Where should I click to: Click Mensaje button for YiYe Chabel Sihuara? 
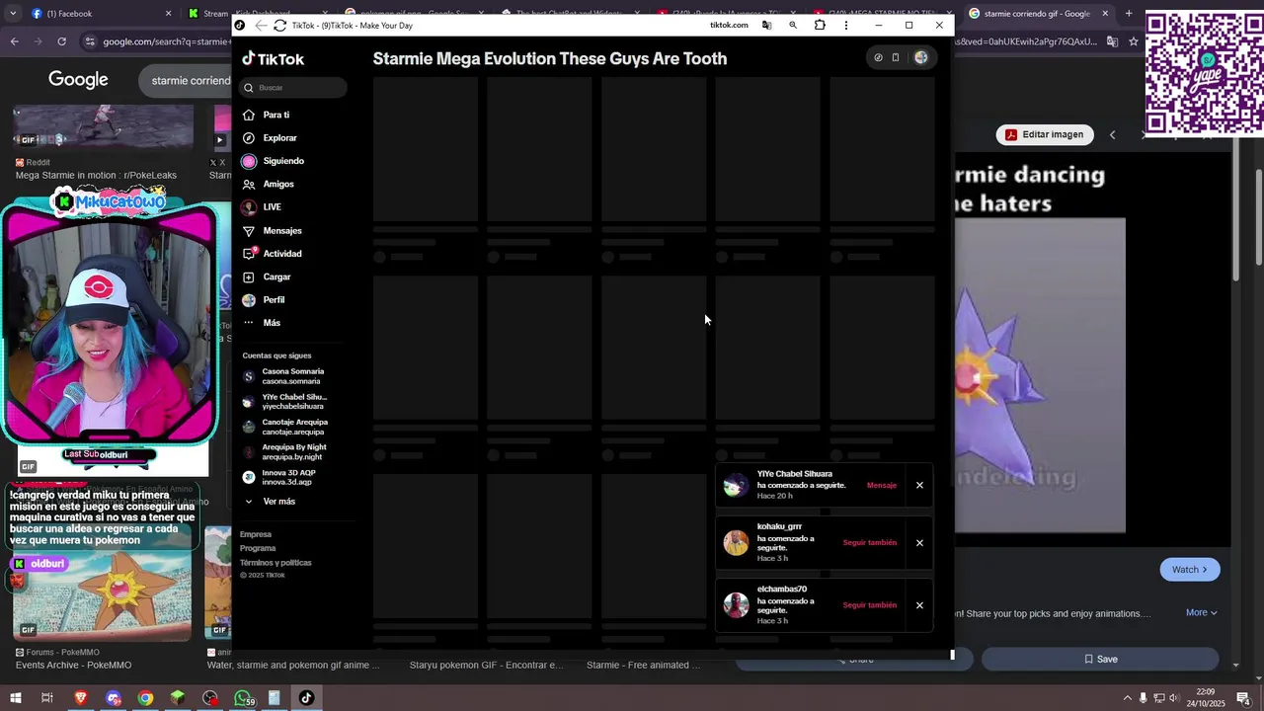point(882,486)
